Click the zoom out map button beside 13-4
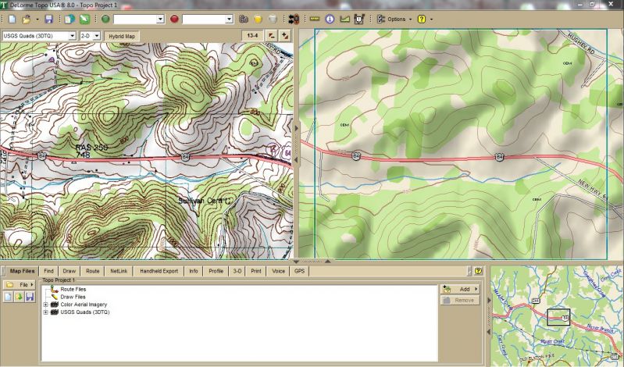The height and width of the screenshot is (367, 624). click(x=272, y=36)
